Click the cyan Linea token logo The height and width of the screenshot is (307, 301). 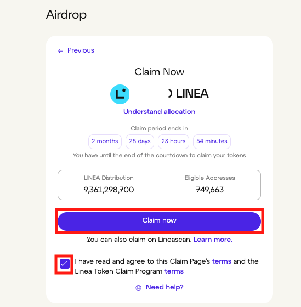pos(120,94)
